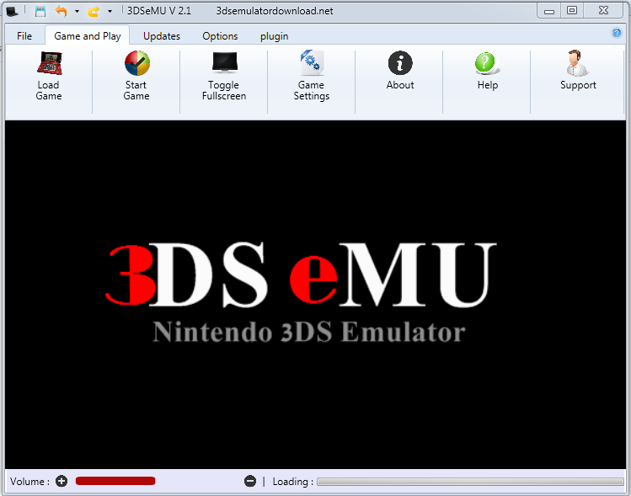Click the 3DSeMU V 2.1 window title
Screen dimensions: 631x496
pos(159,11)
